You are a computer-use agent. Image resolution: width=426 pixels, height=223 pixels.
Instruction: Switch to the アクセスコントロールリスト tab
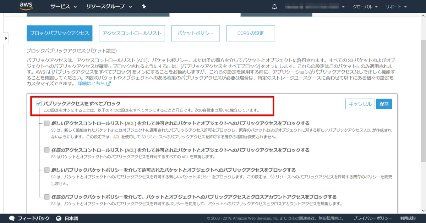(132, 33)
